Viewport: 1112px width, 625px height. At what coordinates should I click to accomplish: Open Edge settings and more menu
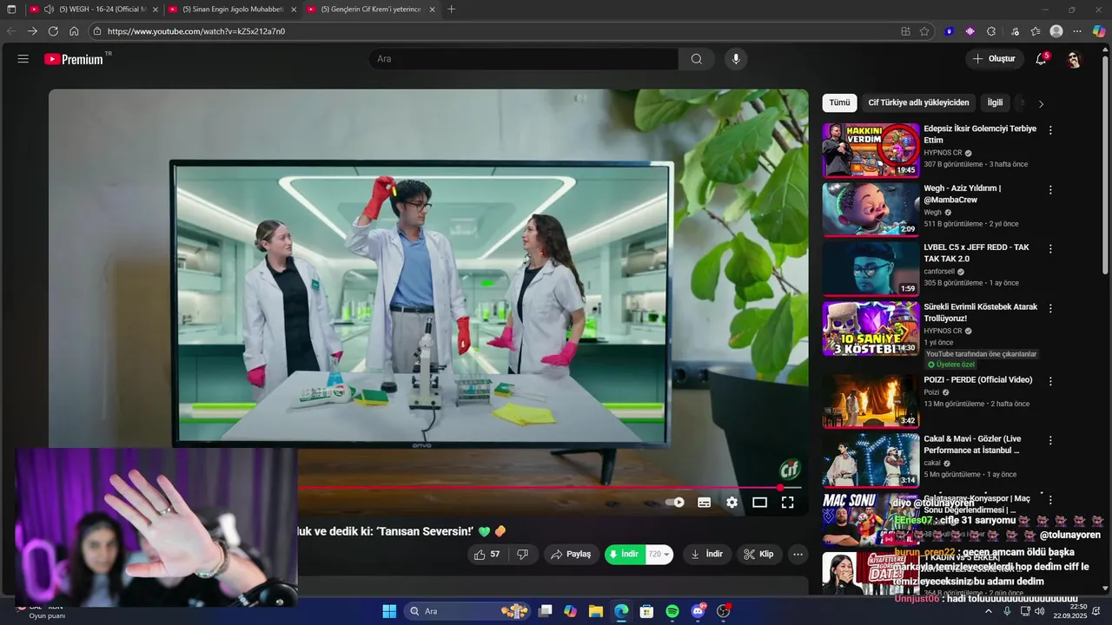click(x=1077, y=31)
